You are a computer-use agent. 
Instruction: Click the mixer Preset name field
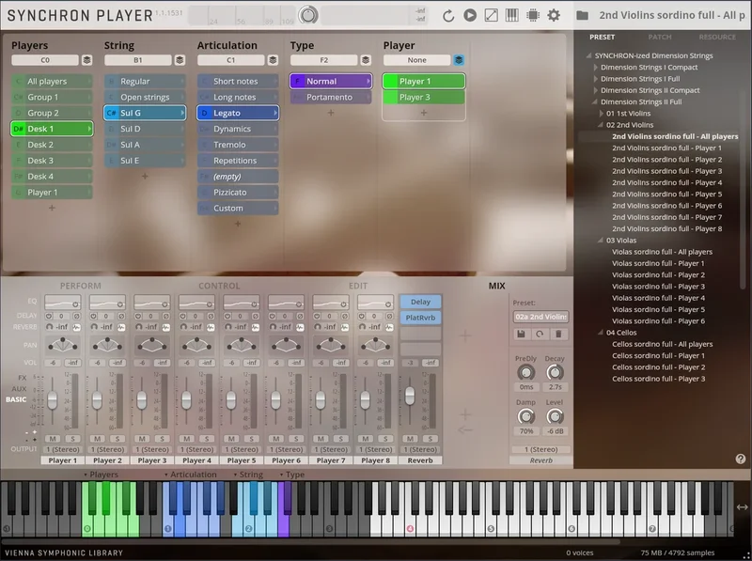tap(540, 317)
